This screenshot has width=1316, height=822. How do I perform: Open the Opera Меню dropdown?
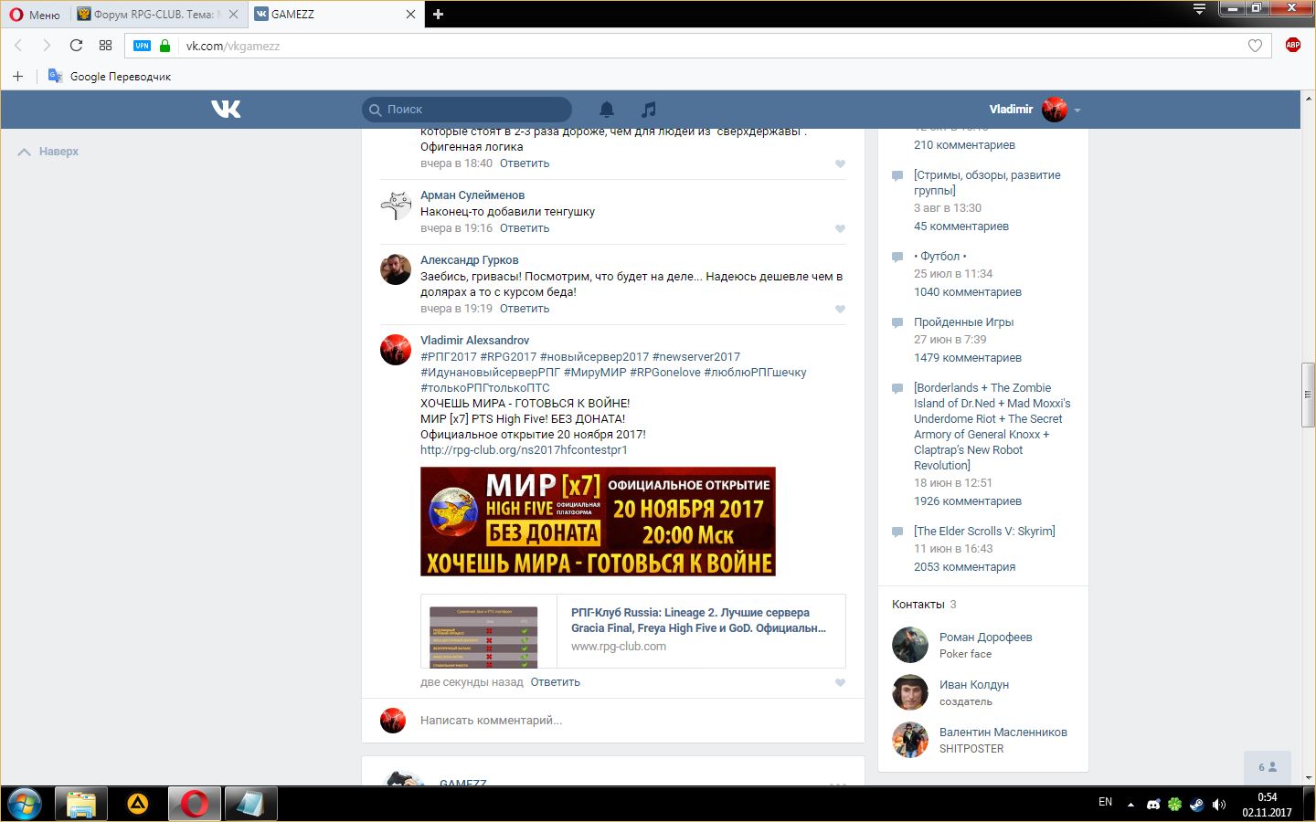35,15
